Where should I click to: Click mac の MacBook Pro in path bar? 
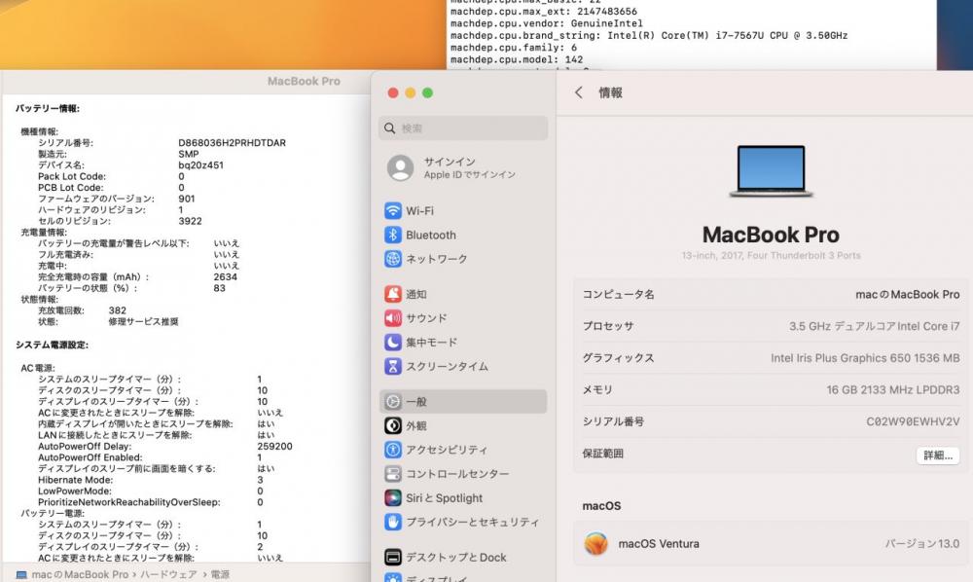pyautogui.click(x=80, y=574)
